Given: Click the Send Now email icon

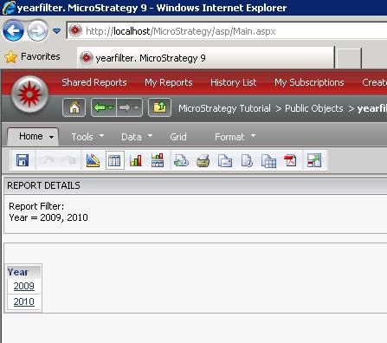Looking at the screenshot, I should pos(225,161).
